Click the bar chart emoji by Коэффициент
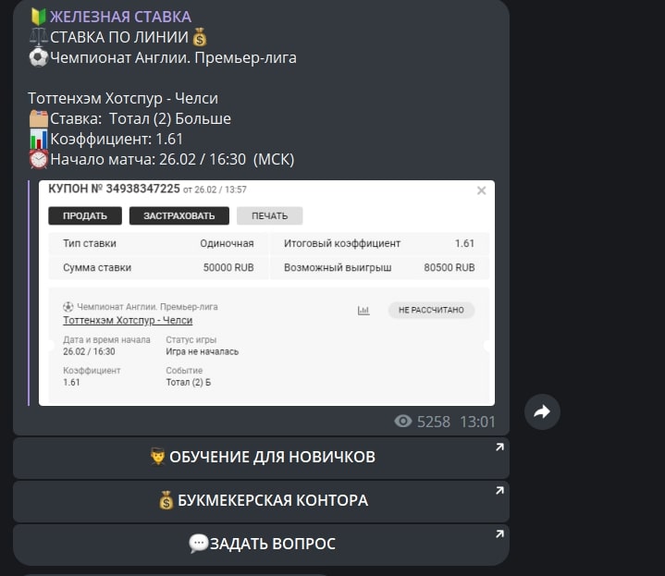665x576 pixels. pyautogui.click(x=39, y=139)
